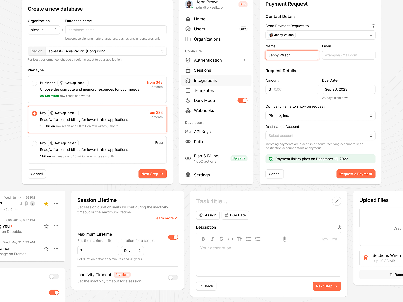Select the Templates sidebar item
403x302 pixels.
point(204,90)
